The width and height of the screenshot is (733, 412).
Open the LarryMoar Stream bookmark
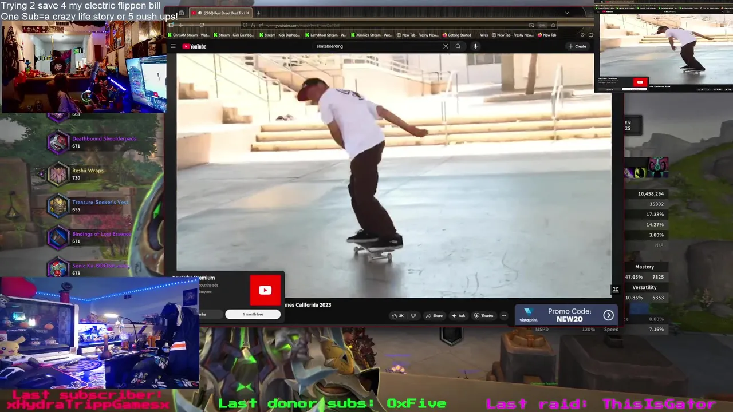pos(325,35)
